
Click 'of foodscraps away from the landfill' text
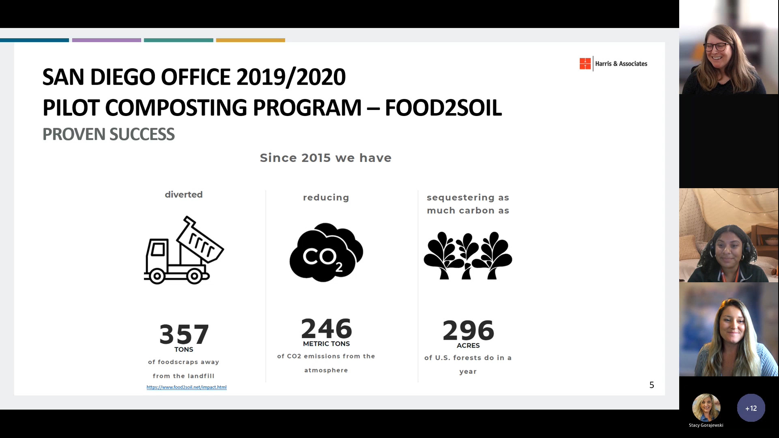pos(184,369)
